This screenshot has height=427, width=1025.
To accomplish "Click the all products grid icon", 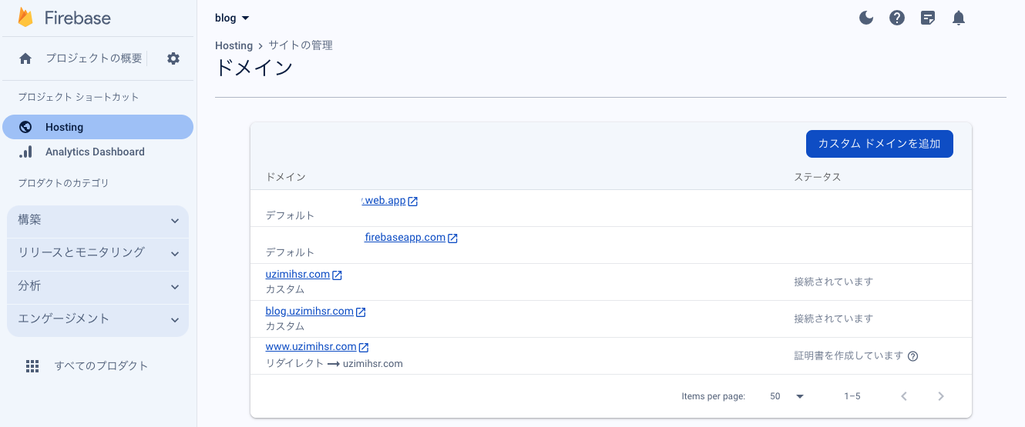I will pos(32,366).
